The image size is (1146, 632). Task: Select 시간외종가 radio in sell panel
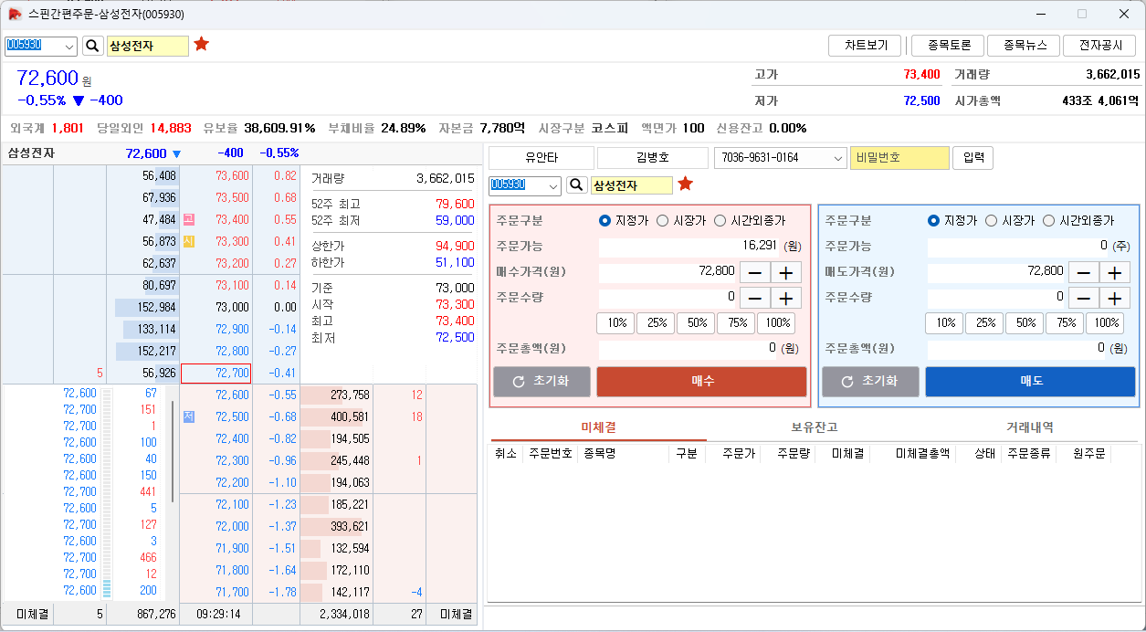(1049, 220)
